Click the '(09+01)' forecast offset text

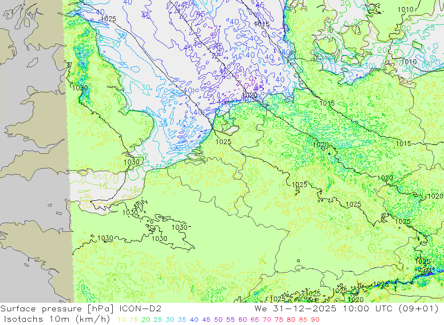(419, 309)
